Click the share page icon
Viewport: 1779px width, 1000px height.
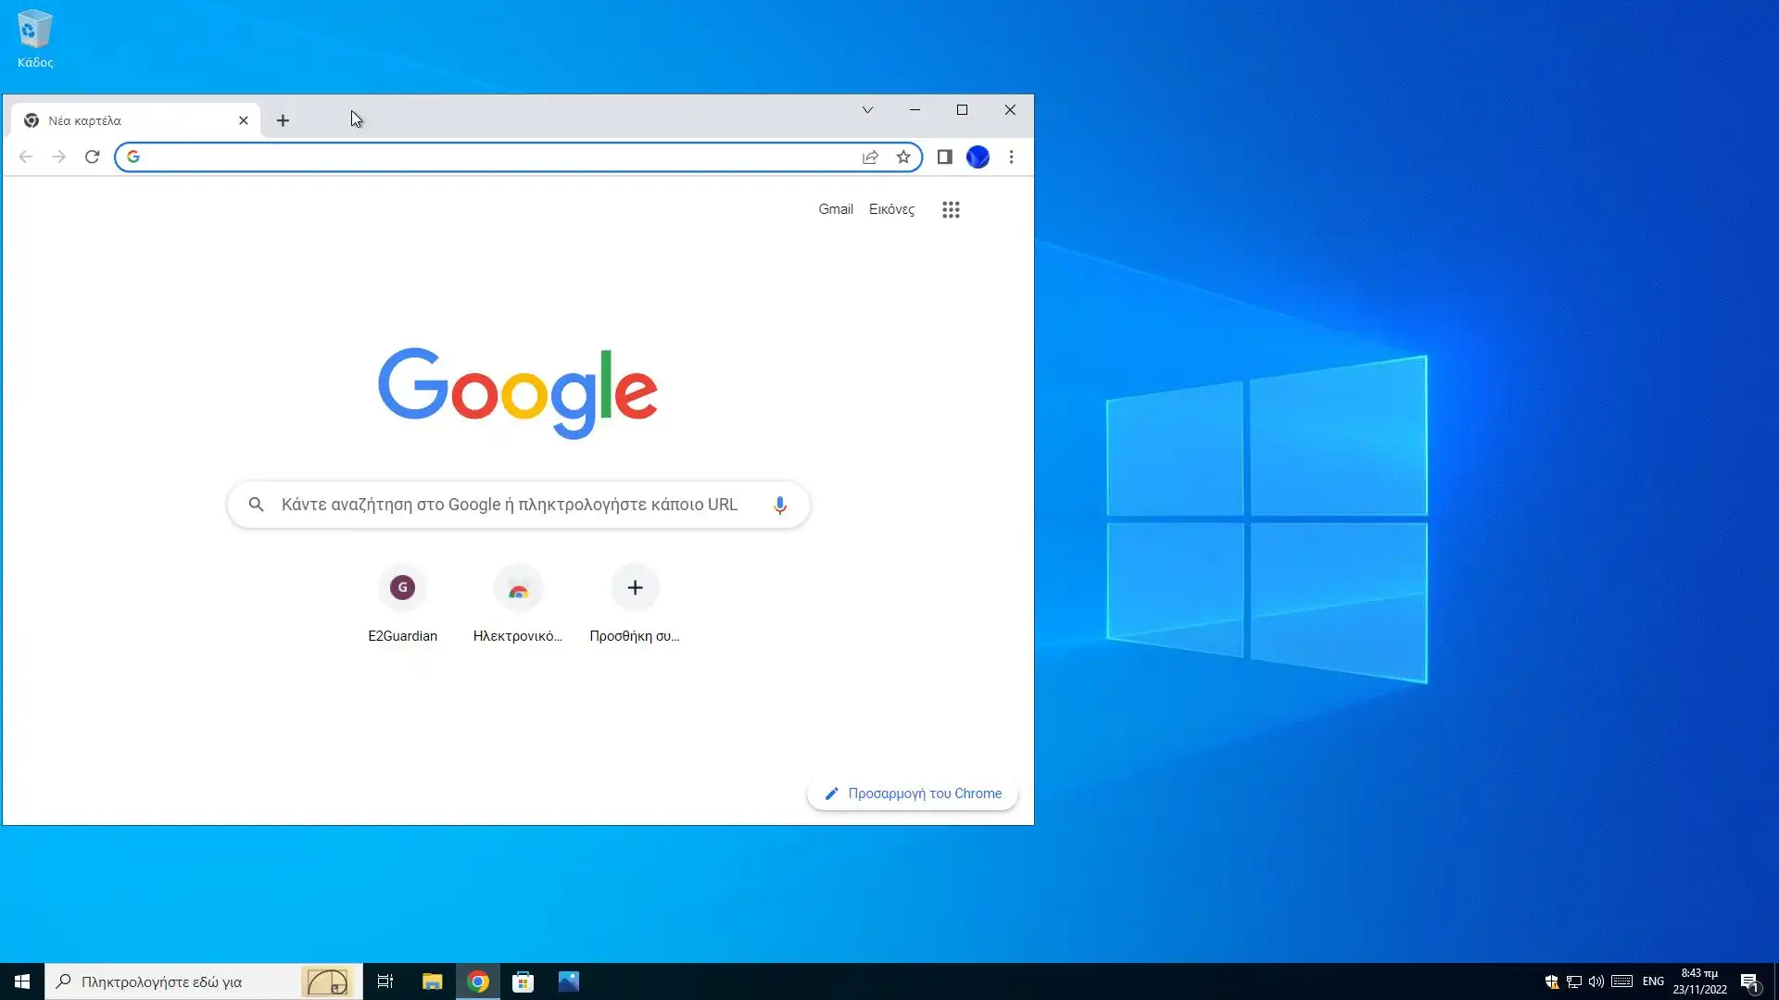pyautogui.click(x=870, y=156)
